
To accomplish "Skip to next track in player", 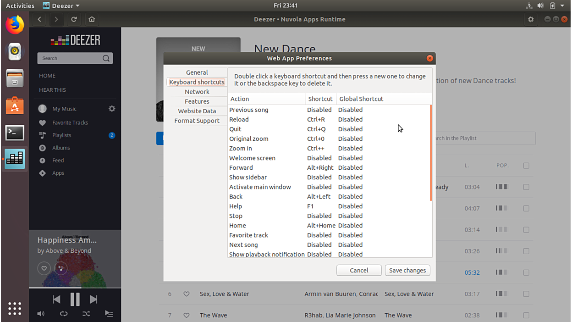I will [93, 300].
